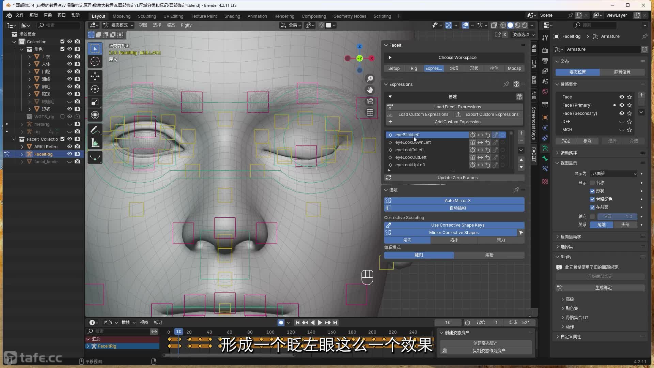Screen dimensions: 654x368
Task: Toggle visibility of Face bone collection
Action: (622, 97)
